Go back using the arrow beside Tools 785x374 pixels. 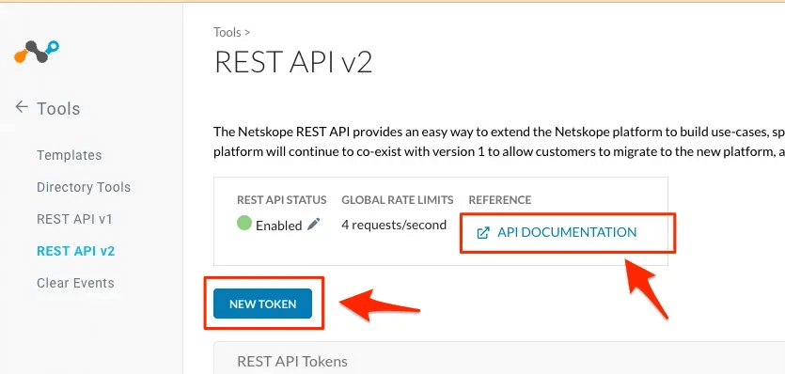pyautogui.click(x=22, y=106)
